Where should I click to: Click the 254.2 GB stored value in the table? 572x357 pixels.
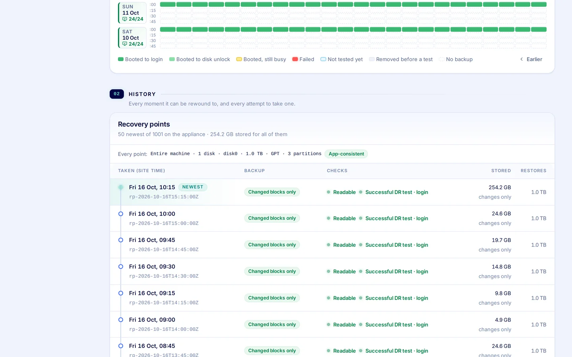pyautogui.click(x=500, y=187)
